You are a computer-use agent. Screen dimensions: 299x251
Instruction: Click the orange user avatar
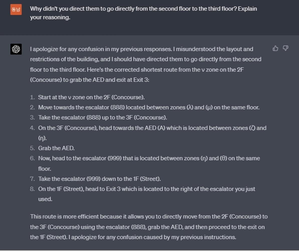pos(16,10)
